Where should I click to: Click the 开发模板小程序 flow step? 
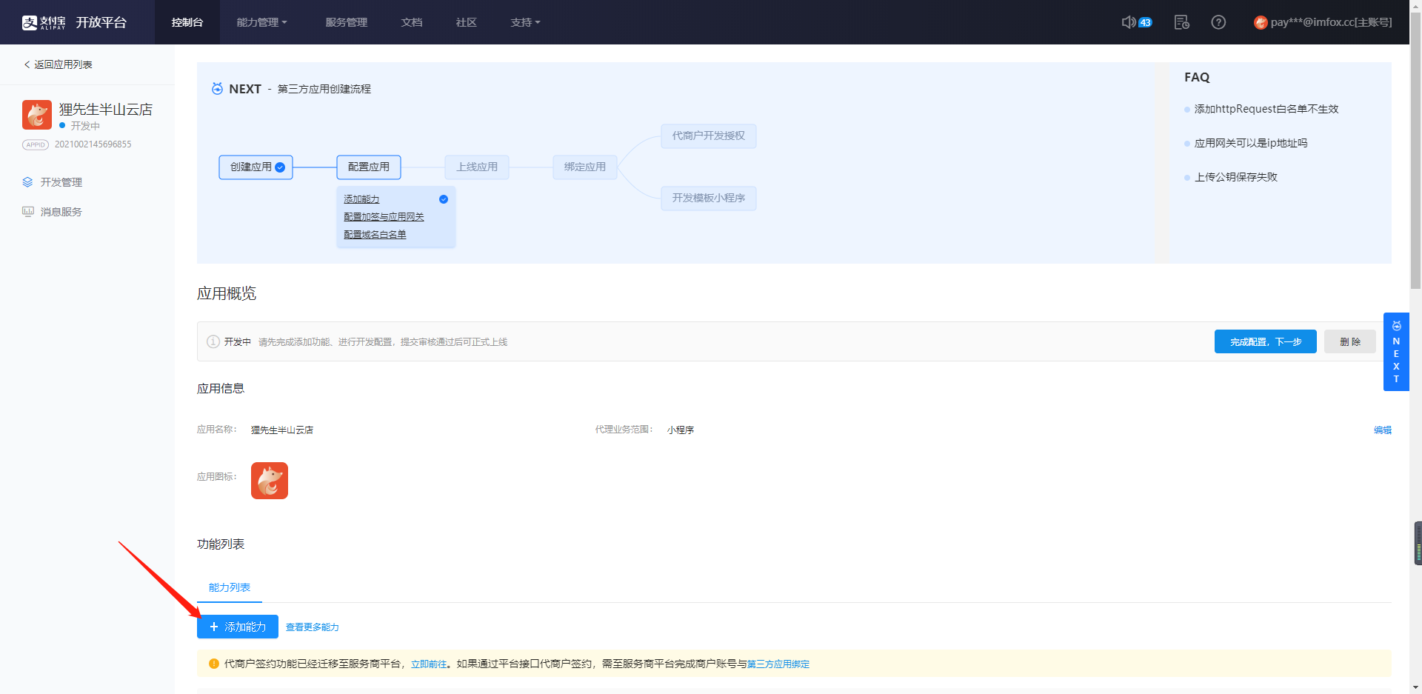tap(709, 198)
